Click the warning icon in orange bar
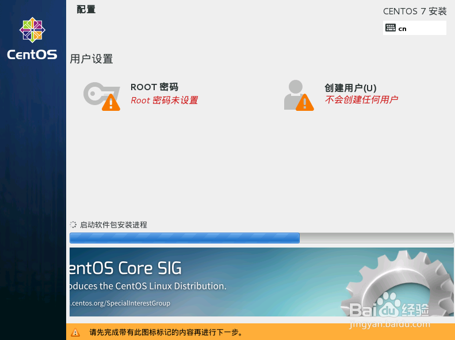 tap(75, 332)
